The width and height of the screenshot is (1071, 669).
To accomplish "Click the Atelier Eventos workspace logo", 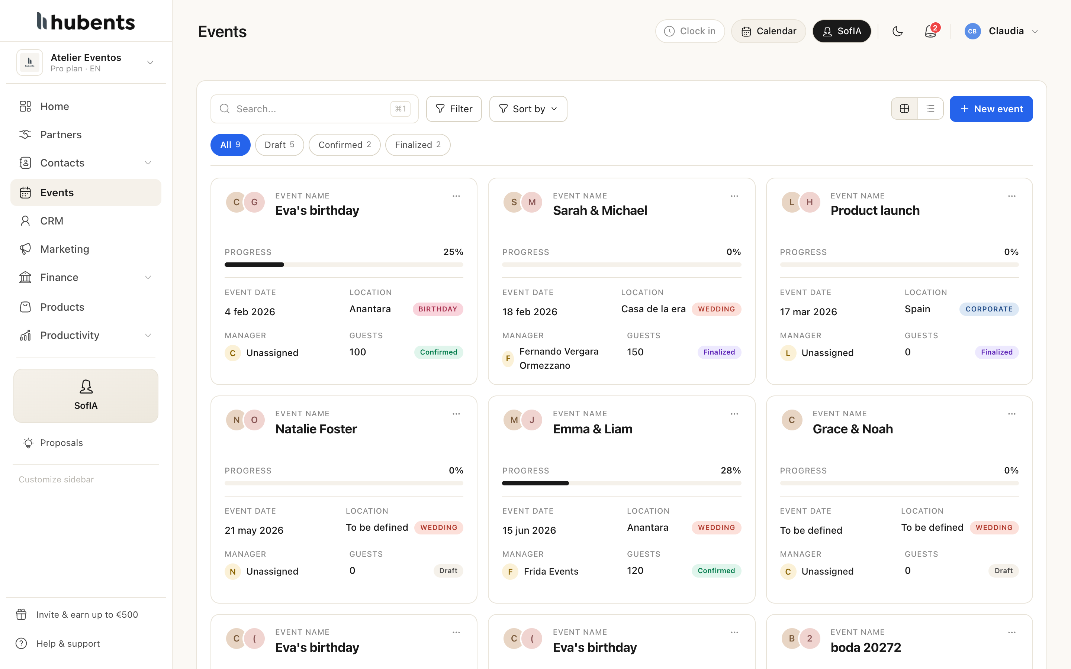I will pyautogui.click(x=30, y=62).
